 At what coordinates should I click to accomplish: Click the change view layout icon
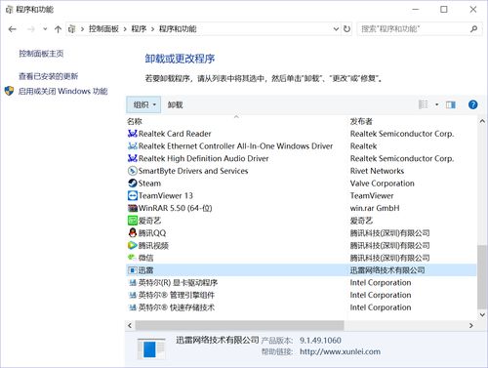click(x=424, y=104)
